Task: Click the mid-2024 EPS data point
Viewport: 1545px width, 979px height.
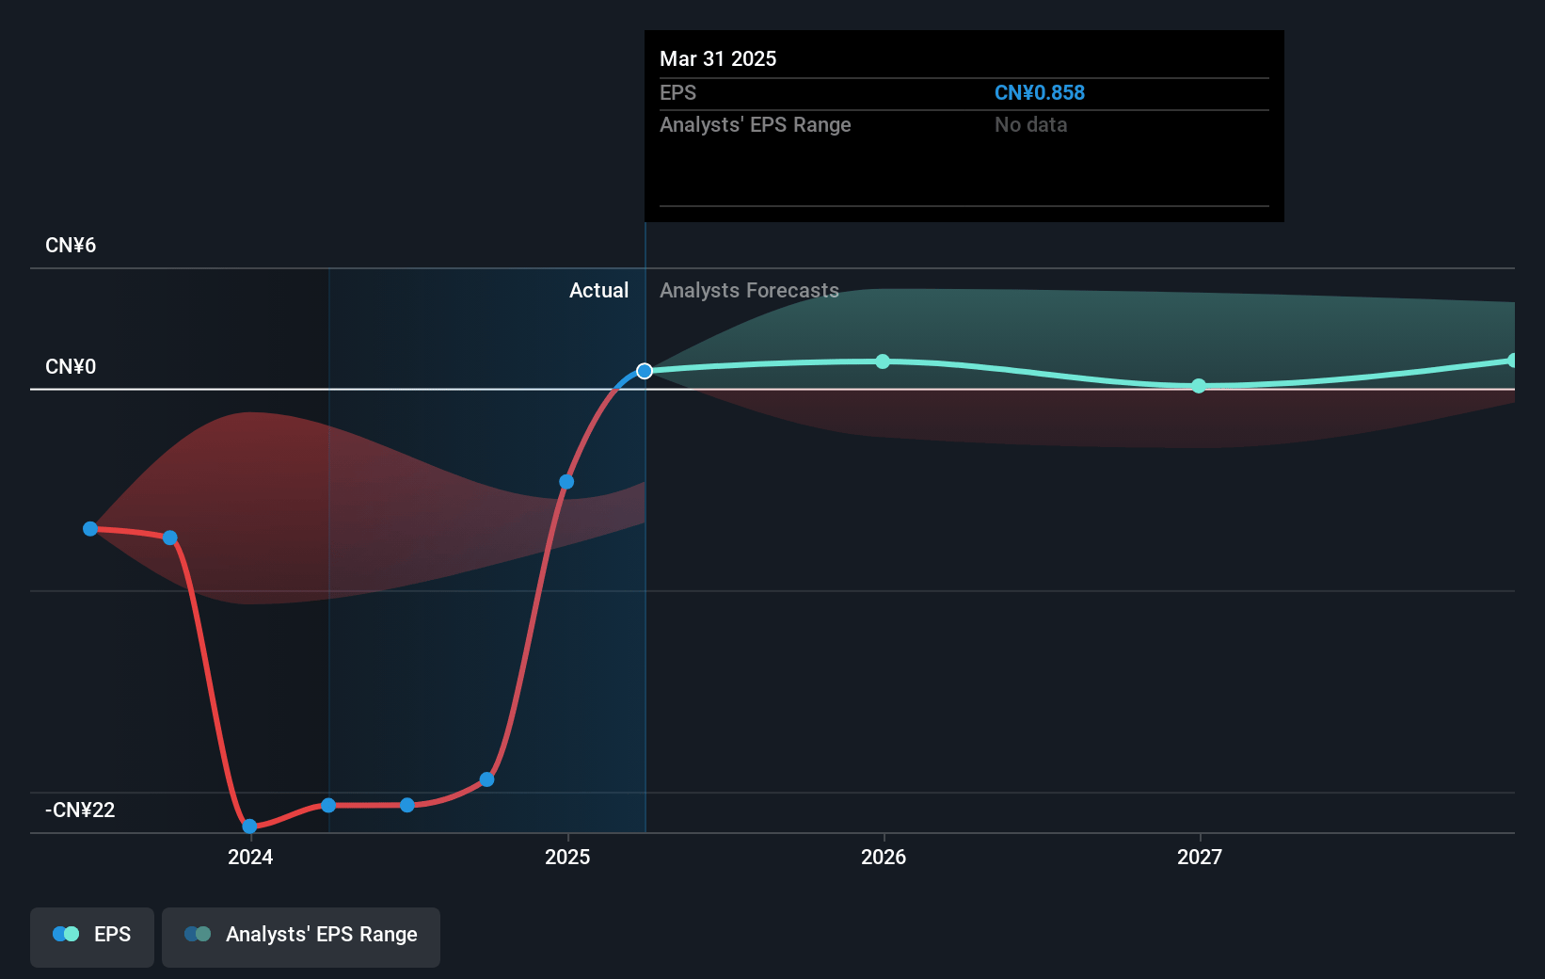Action: point(407,805)
